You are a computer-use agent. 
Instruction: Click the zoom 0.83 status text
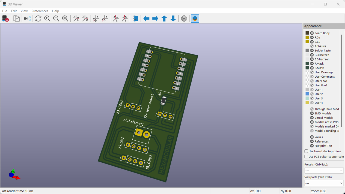[319, 191]
